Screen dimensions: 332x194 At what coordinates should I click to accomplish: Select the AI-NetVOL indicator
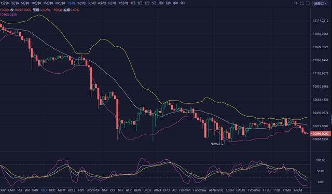(x=216, y=190)
